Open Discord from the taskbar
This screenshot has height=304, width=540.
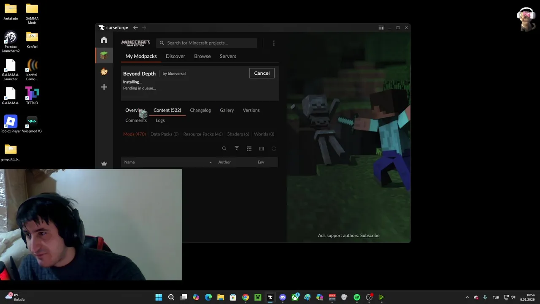point(283,297)
